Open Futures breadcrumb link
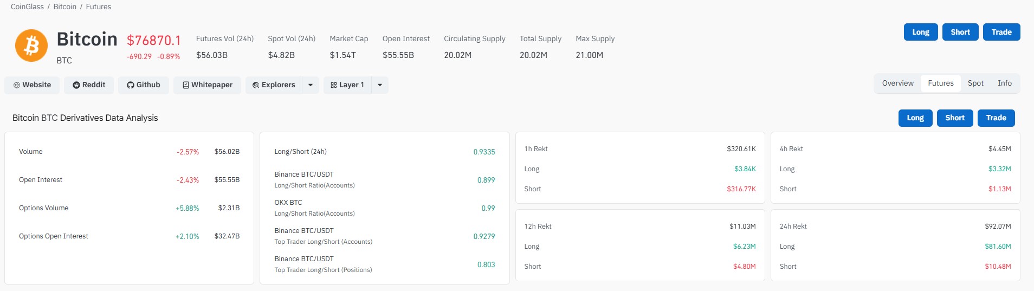This screenshot has height=291, width=1034. coord(99,7)
